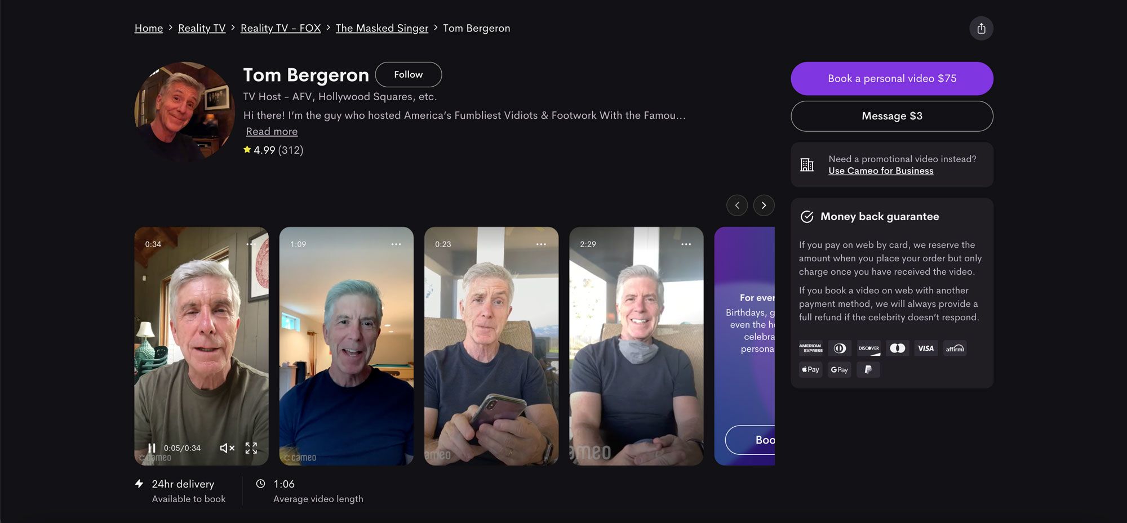Go to Reality TV - FOX breadcrumb
Viewport: 1127px width, 523px height.
click(x=281, y=28)
